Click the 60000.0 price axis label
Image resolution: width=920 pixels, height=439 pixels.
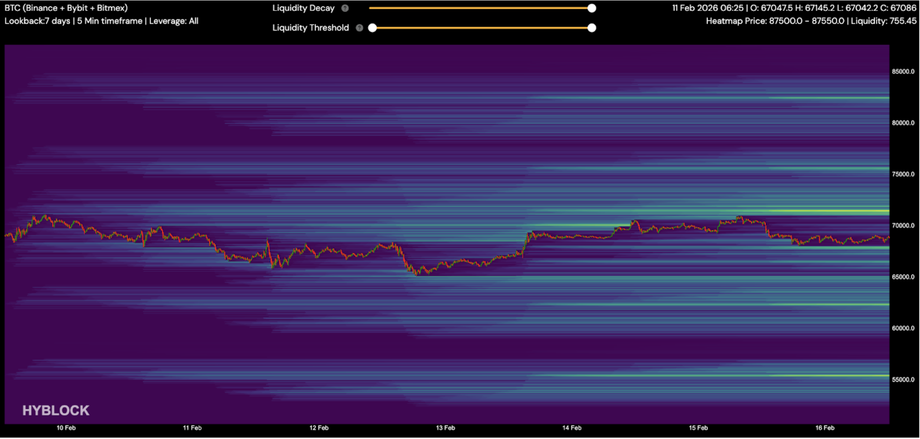pyautogui.click(x=903, y=329)
